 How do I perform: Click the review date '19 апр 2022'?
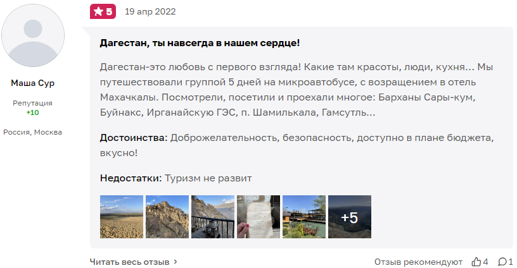150,11
